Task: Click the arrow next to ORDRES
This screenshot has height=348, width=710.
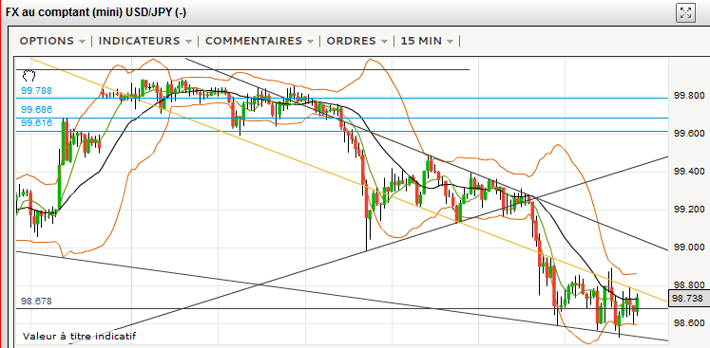Action: (x=384, y=42)
